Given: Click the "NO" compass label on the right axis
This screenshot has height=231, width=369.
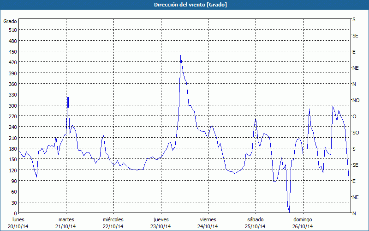Looking at the screenshot, I should click(356, 100).
